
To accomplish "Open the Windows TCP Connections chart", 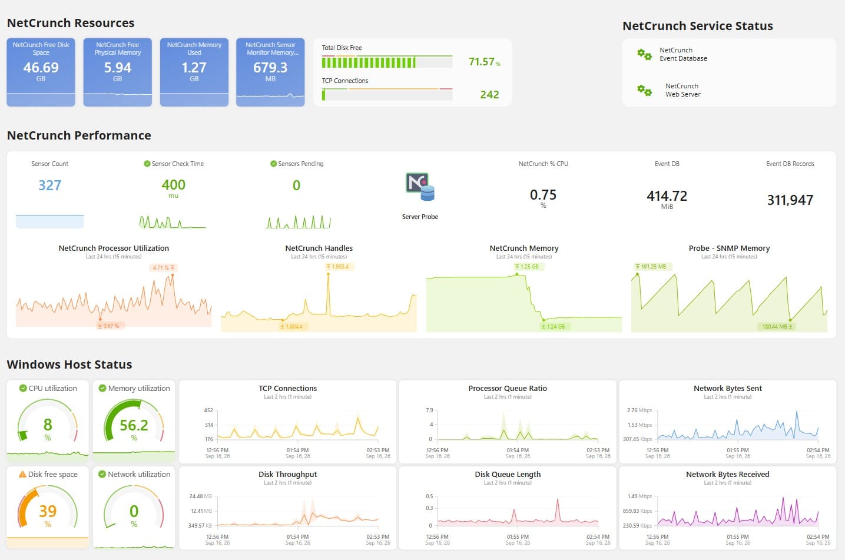I will pos(287,422).
